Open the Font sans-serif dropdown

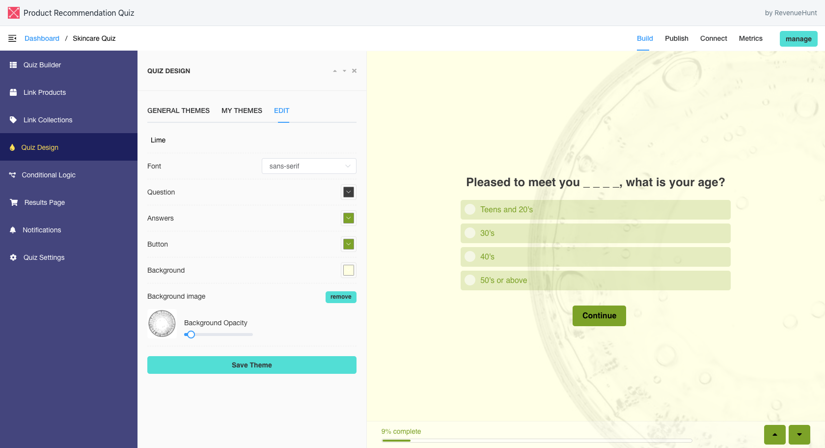click(x=309, y=166)
